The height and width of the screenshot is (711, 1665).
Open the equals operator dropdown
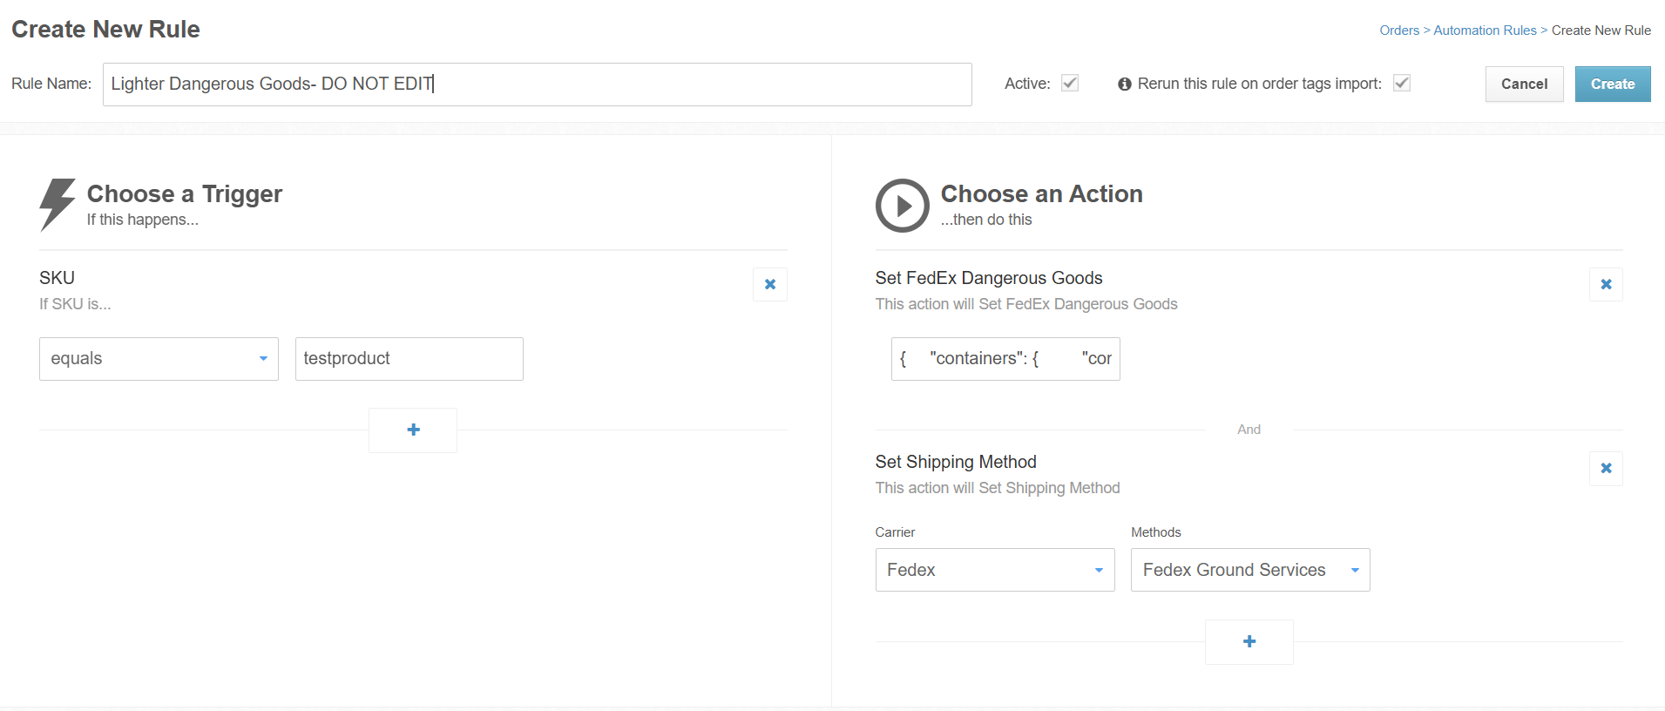tap(159, 359)
